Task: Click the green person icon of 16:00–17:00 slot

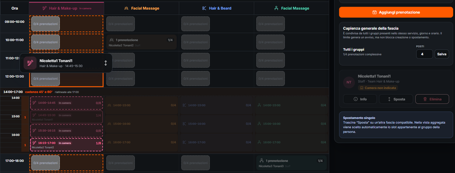Action: click(x=259, y=142)
